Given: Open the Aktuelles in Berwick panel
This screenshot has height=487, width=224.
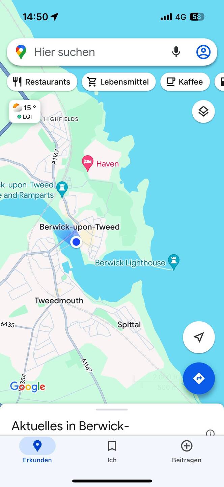Looking at the screenshot, I should pos(71,425).
